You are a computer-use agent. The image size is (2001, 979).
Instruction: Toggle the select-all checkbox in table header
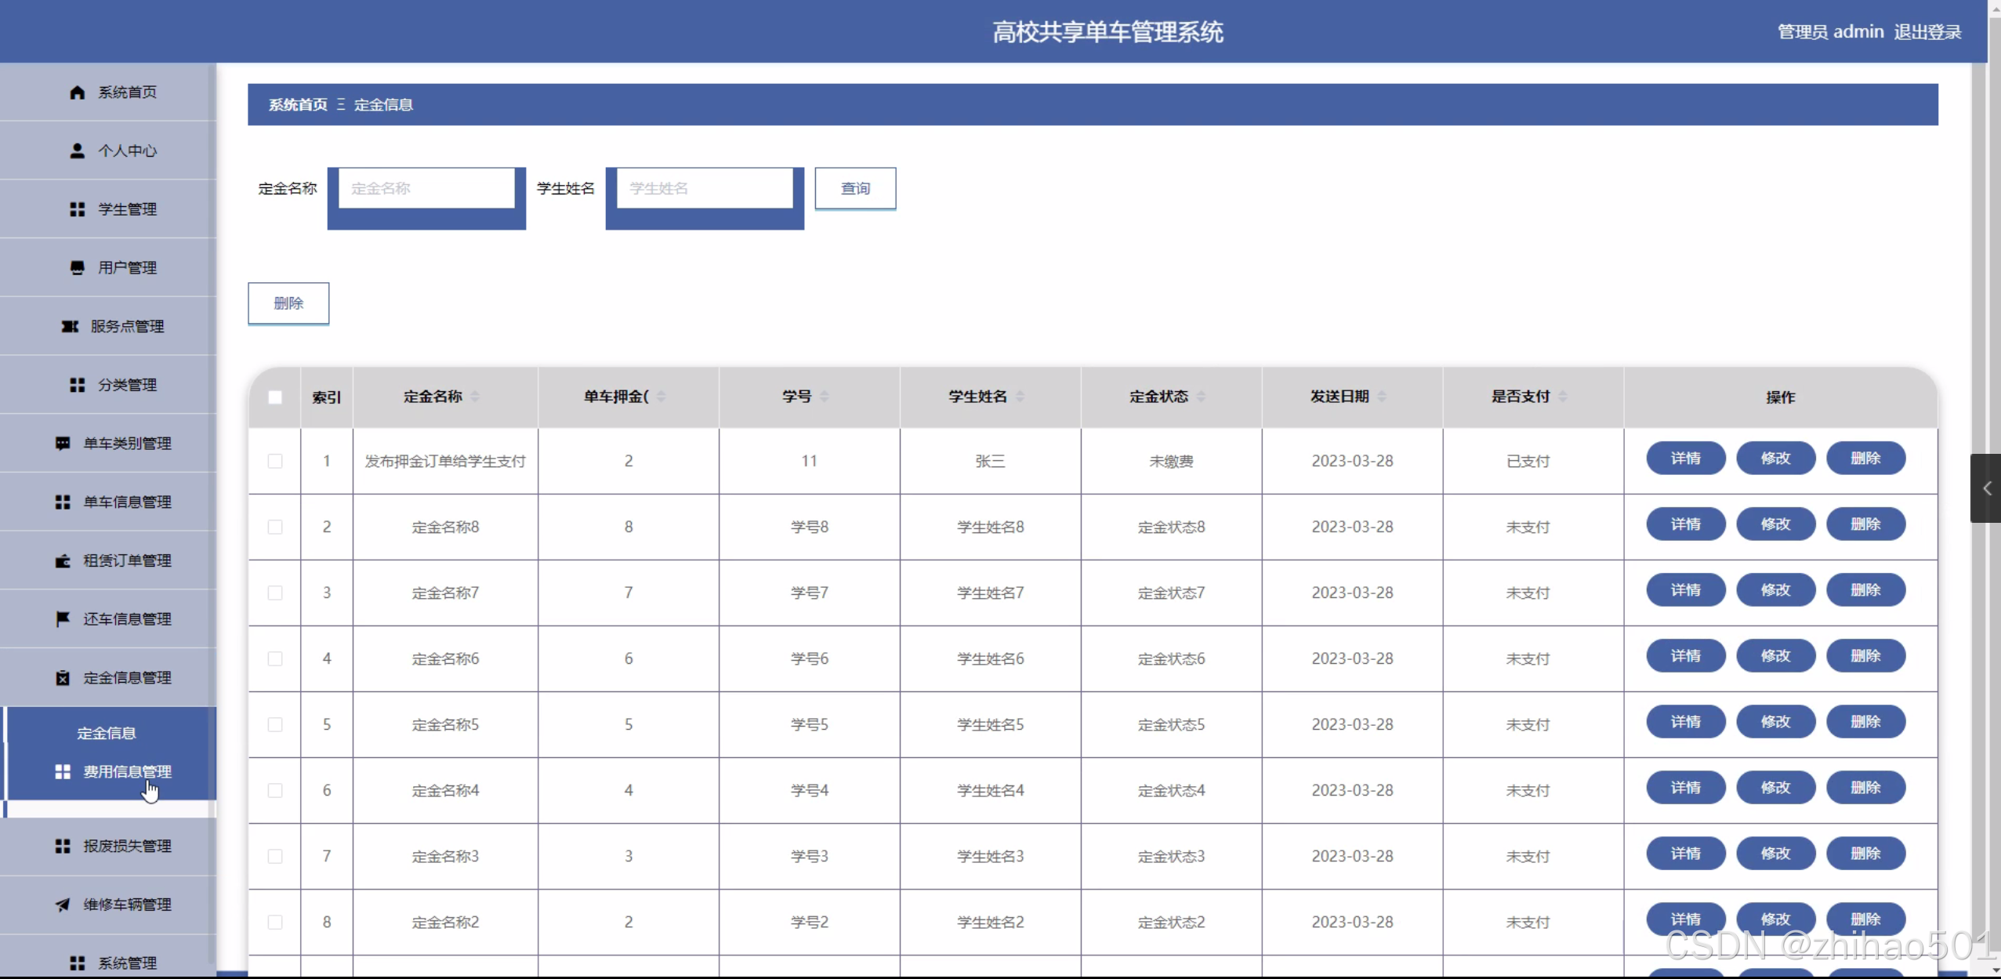click(275, 397)
